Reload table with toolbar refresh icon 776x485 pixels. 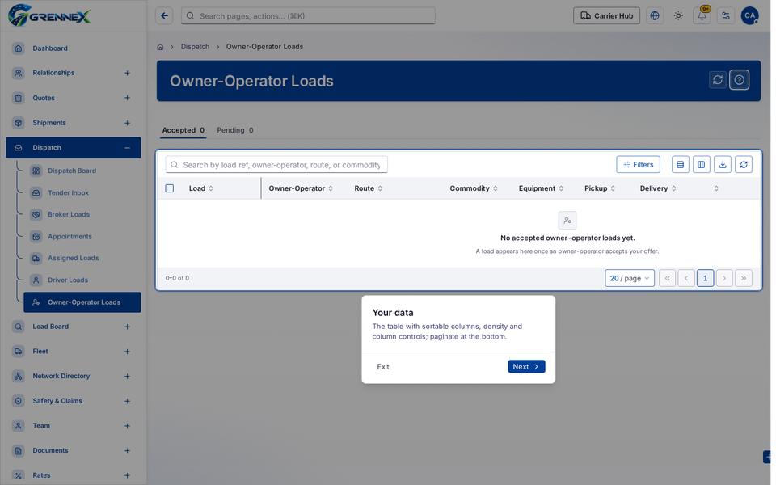click(x=744, y=165)
